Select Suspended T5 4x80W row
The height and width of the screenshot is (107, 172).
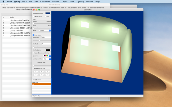[17, 35]
